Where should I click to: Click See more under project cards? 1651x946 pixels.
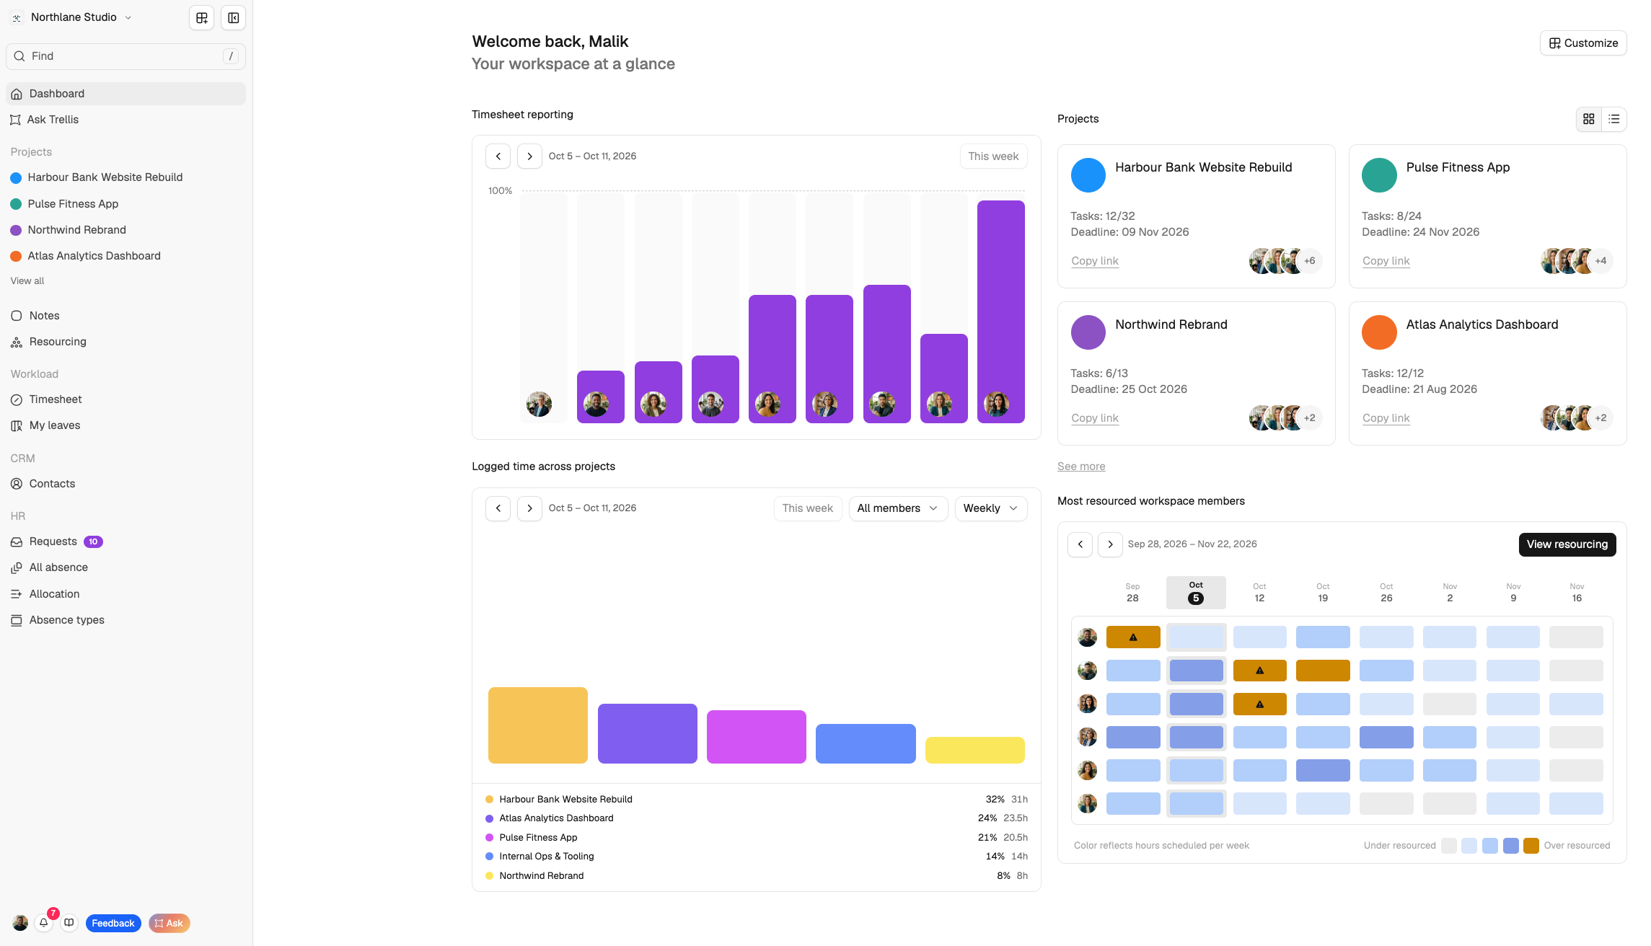1081,467
